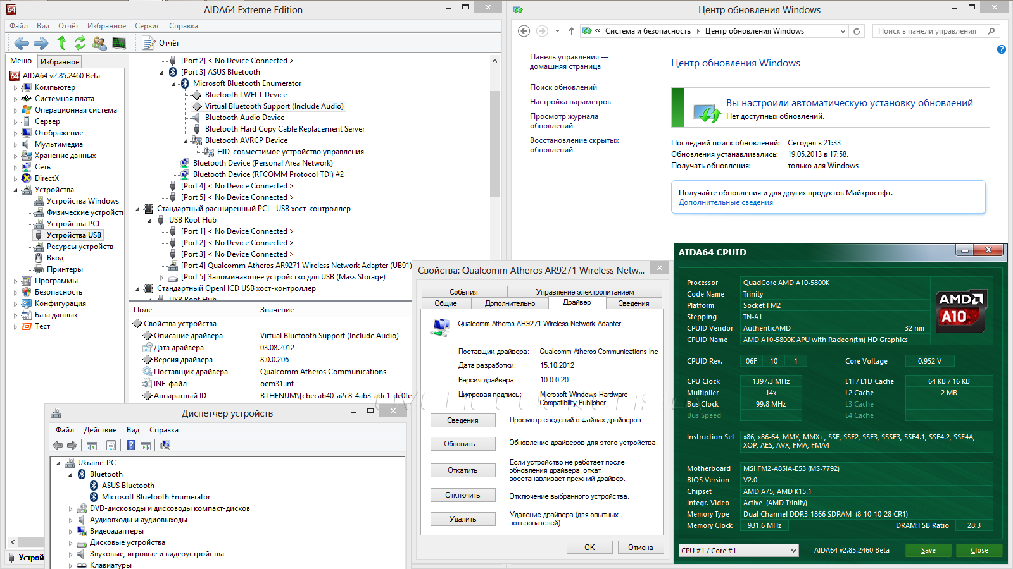The height and width of the screenshot is (569, 1013).
Task: Expand the Программы node in AIDA64 tree
Action: point(16,281)
